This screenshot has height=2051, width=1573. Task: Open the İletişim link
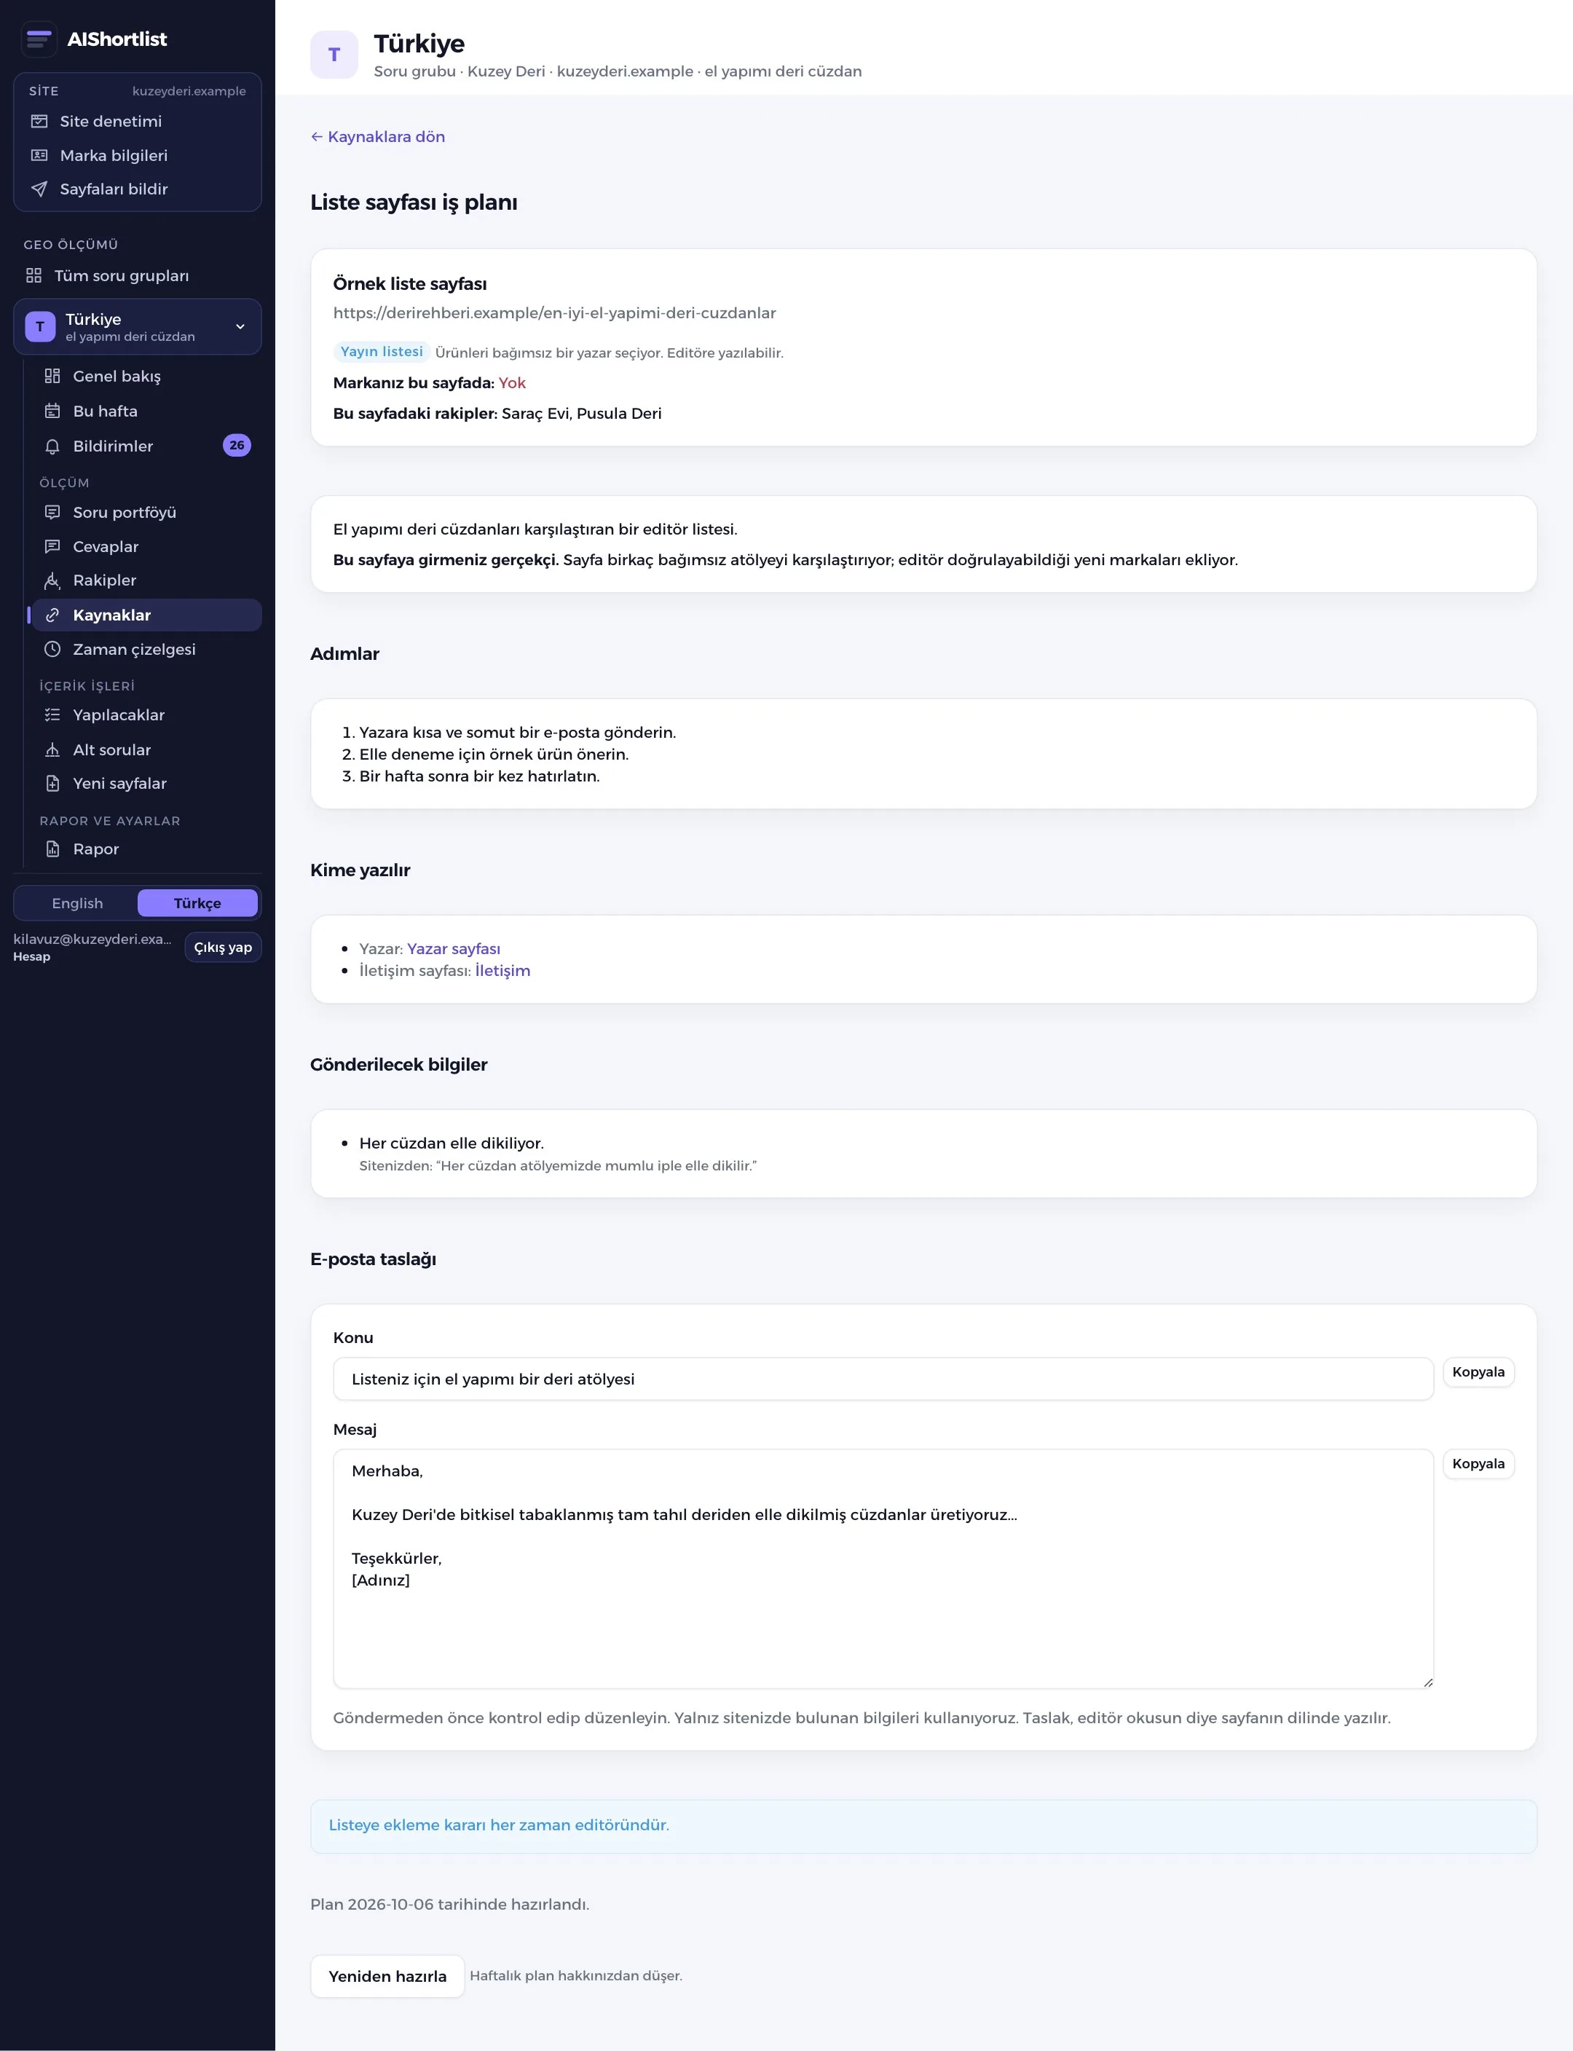coord(502,970)
